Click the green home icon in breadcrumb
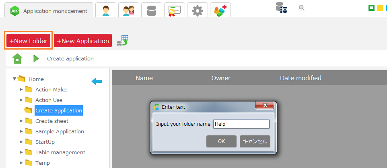This screenshot has height=168, width=387. click(17, 58)
